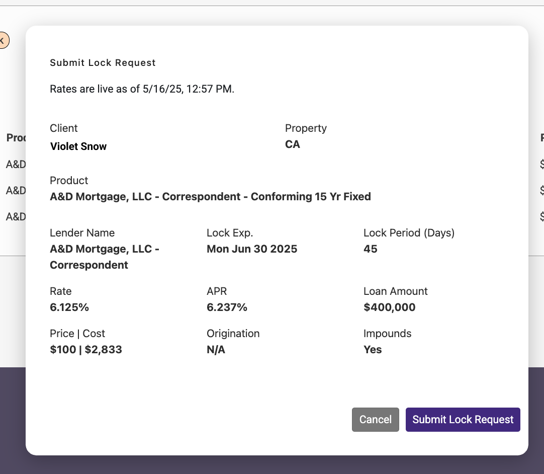544x474 pixels.
Task: Click the price and cost $100 | $2,833
Action: [x=86, y=349]
